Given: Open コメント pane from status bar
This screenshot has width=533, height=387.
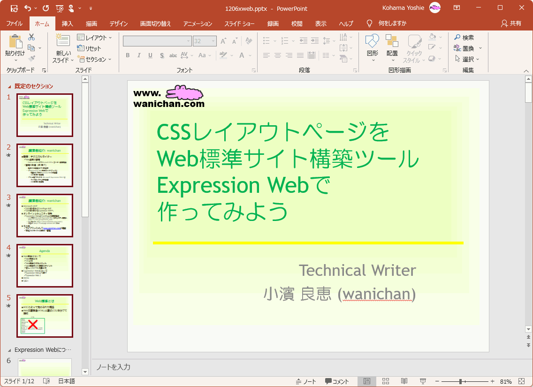Looking at the screenshot, I should point(337,381).
